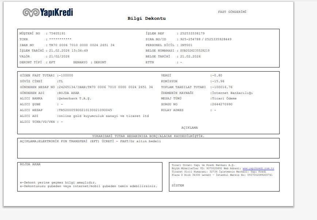Click the FAST GÖNDERİMİ header text

(x=232, y=12)
